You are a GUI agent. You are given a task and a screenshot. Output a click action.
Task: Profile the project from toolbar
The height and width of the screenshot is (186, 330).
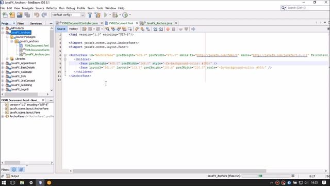pyautogui.click(x=125, y=15)
